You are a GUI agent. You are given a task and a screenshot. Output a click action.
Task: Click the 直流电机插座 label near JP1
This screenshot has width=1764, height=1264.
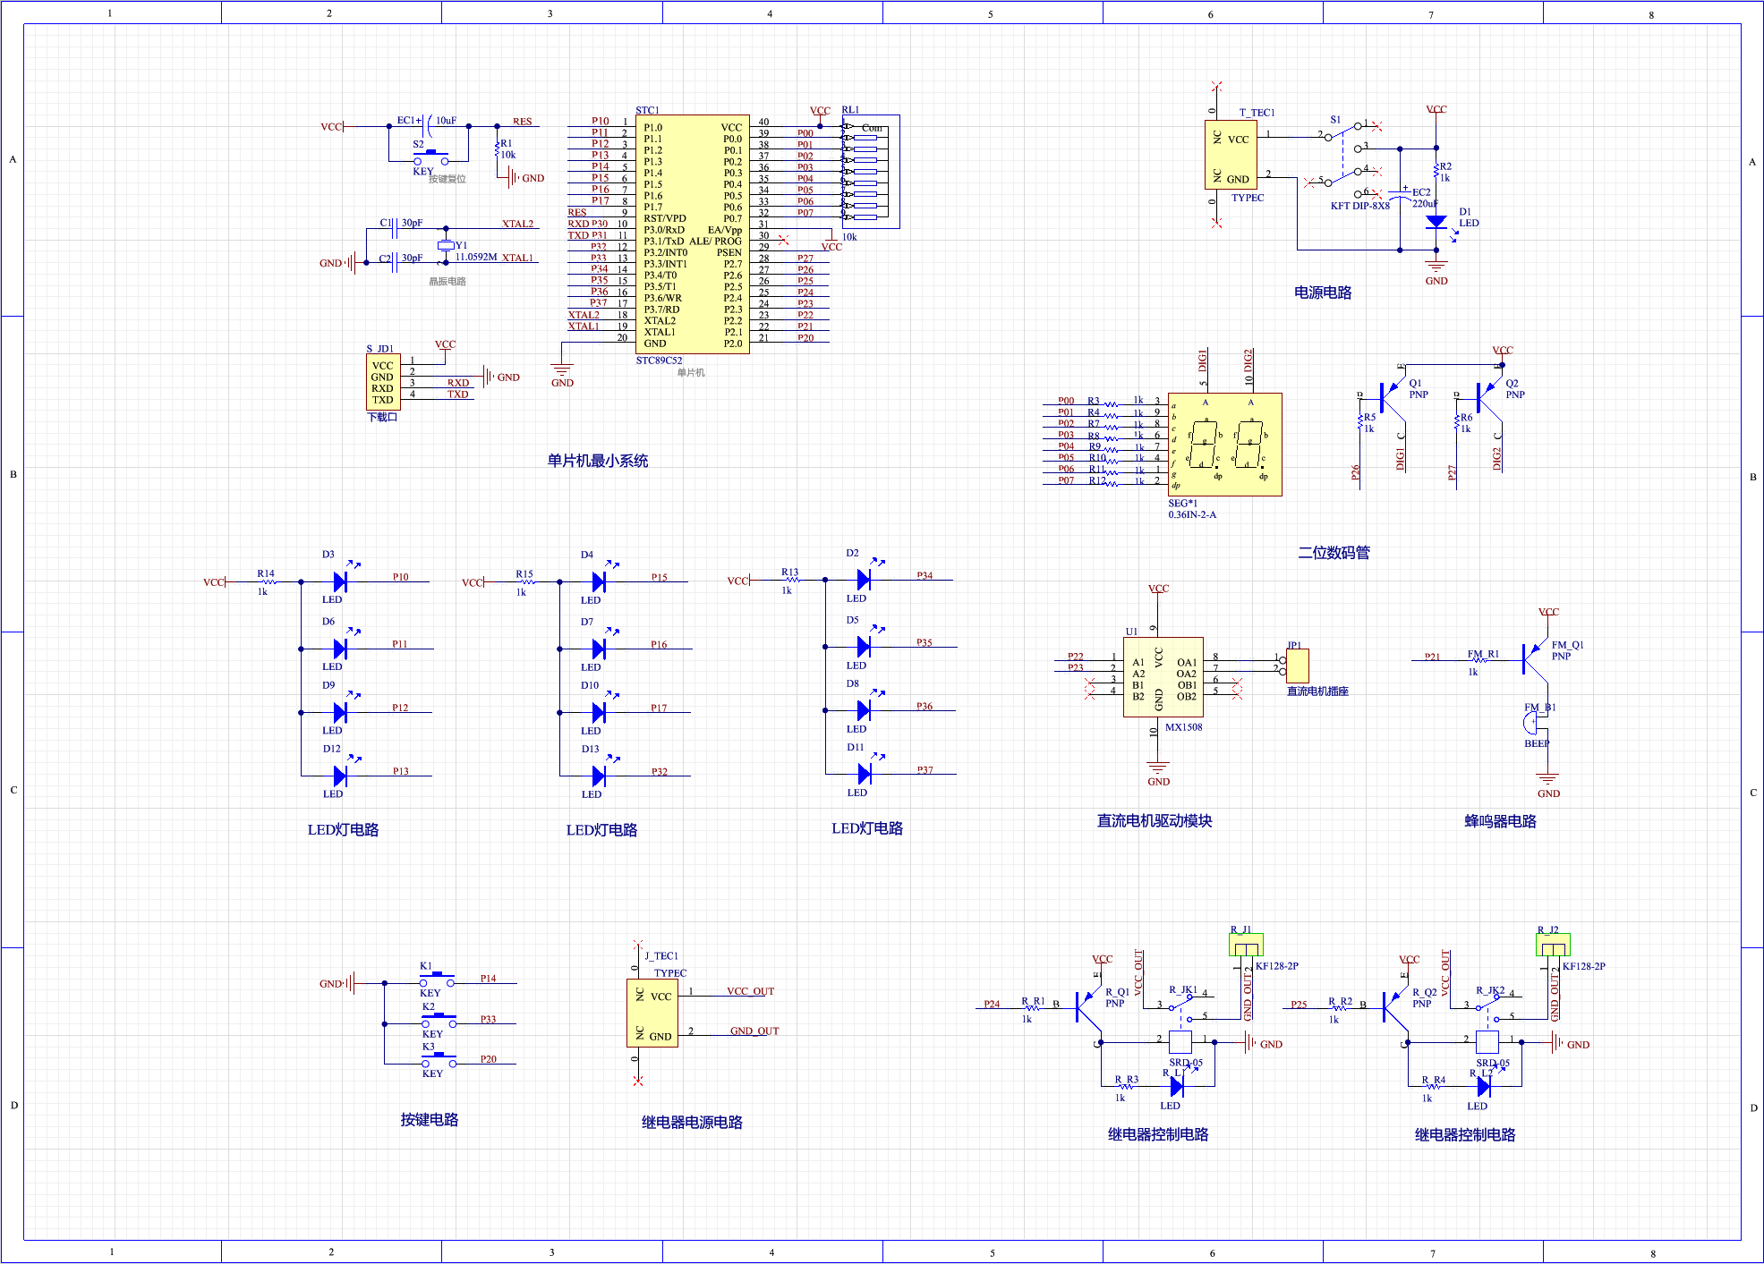pos(1317,691)
